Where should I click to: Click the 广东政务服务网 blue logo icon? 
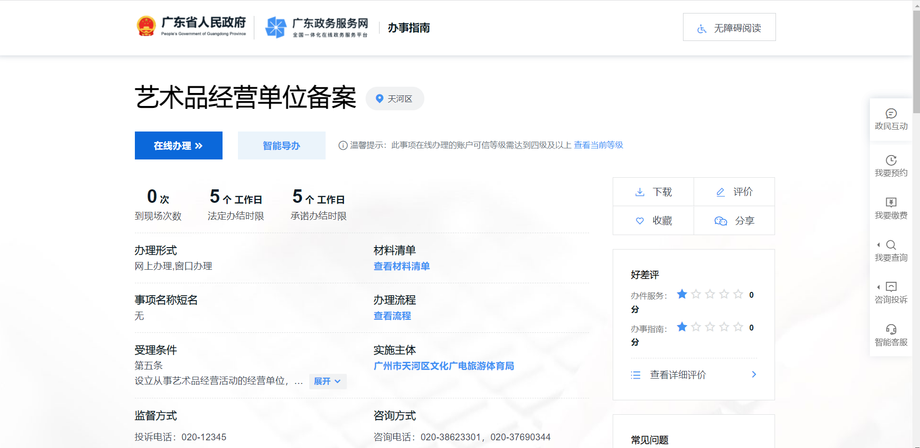pyautogui.click(x=276, y=27)
